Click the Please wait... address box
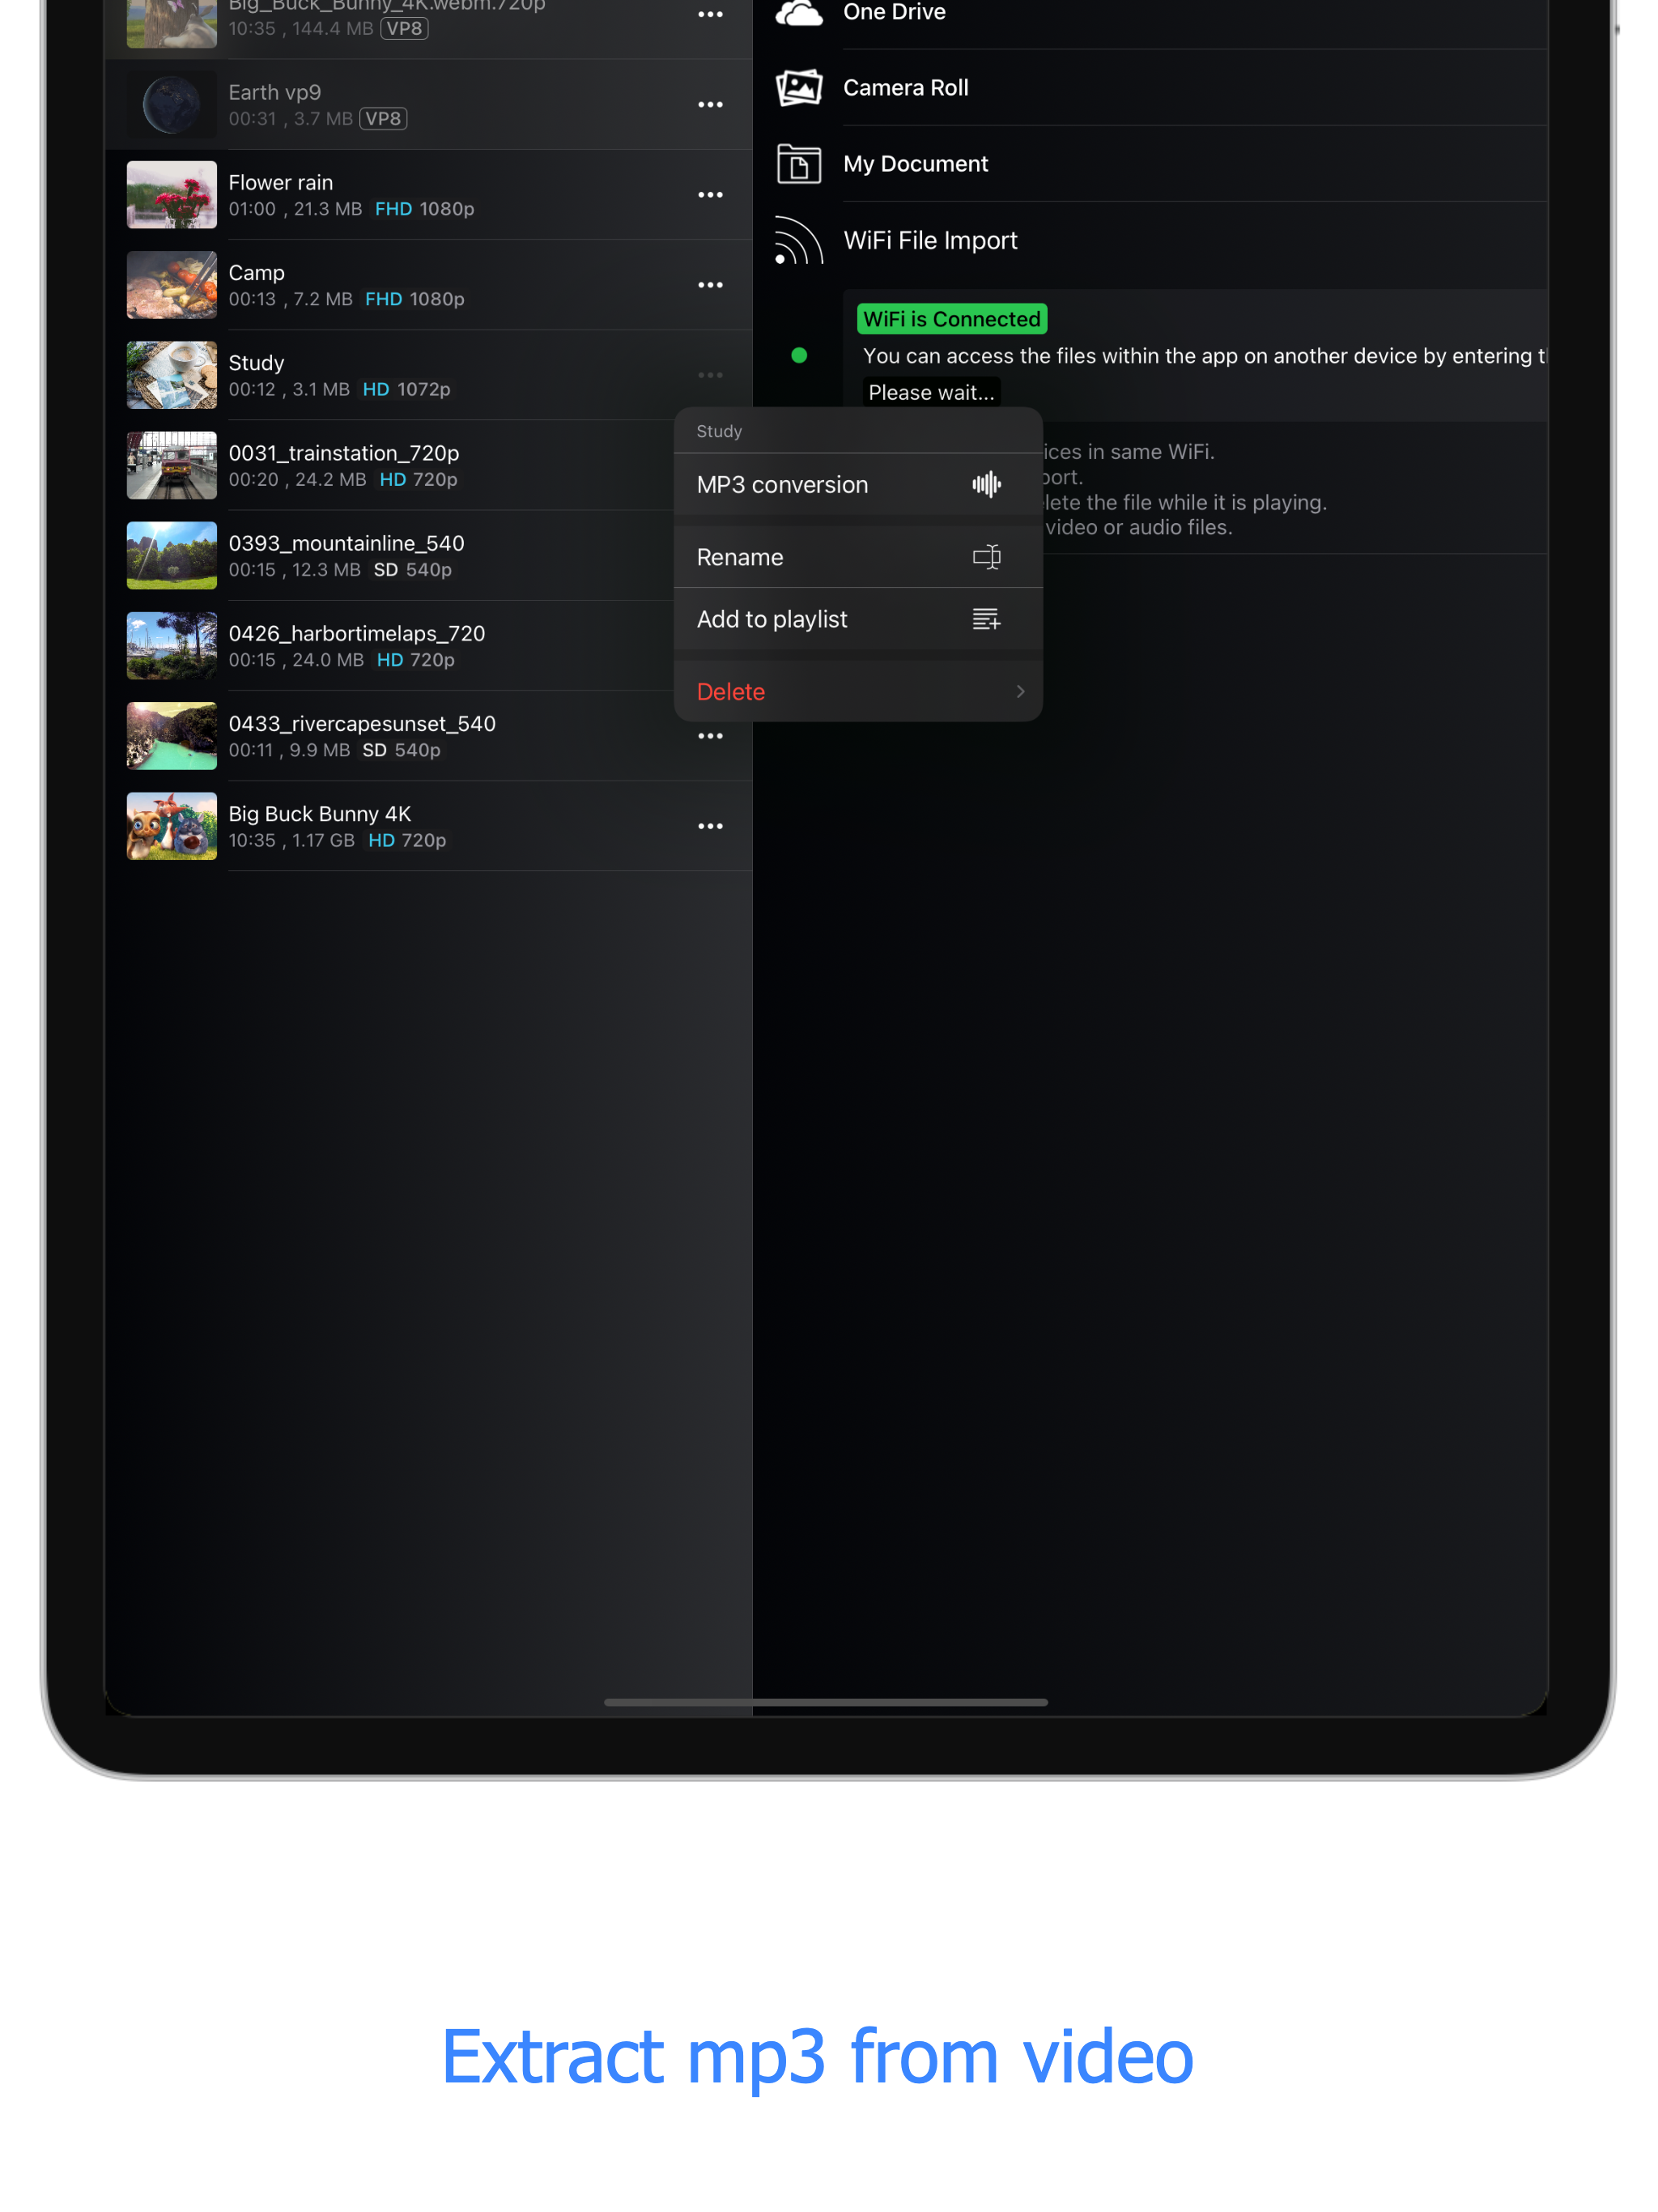 click(x=931, y=393)
